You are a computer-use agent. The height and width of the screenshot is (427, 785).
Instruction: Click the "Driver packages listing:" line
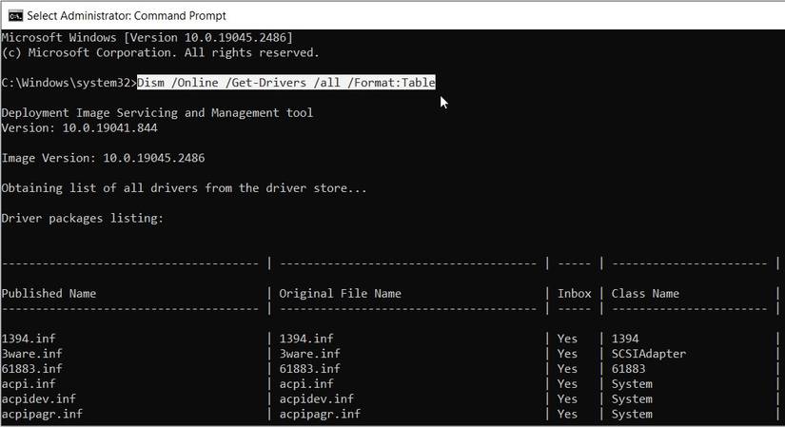tap(82, 219)
